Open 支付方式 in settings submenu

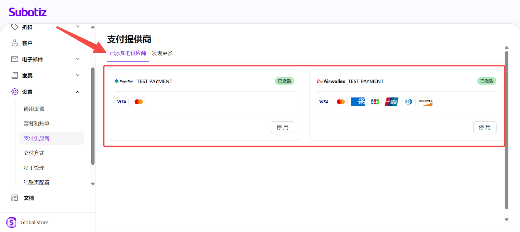tap(34, 153)
